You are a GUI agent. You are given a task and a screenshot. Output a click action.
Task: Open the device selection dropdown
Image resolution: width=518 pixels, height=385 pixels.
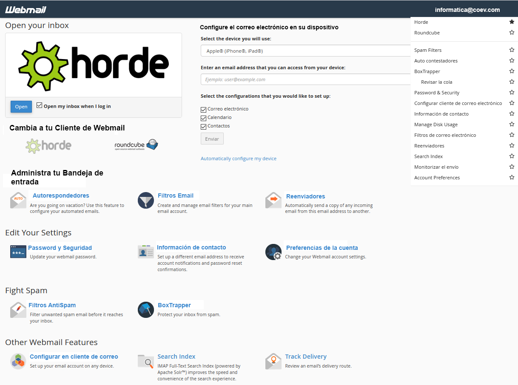click(305, 51)
